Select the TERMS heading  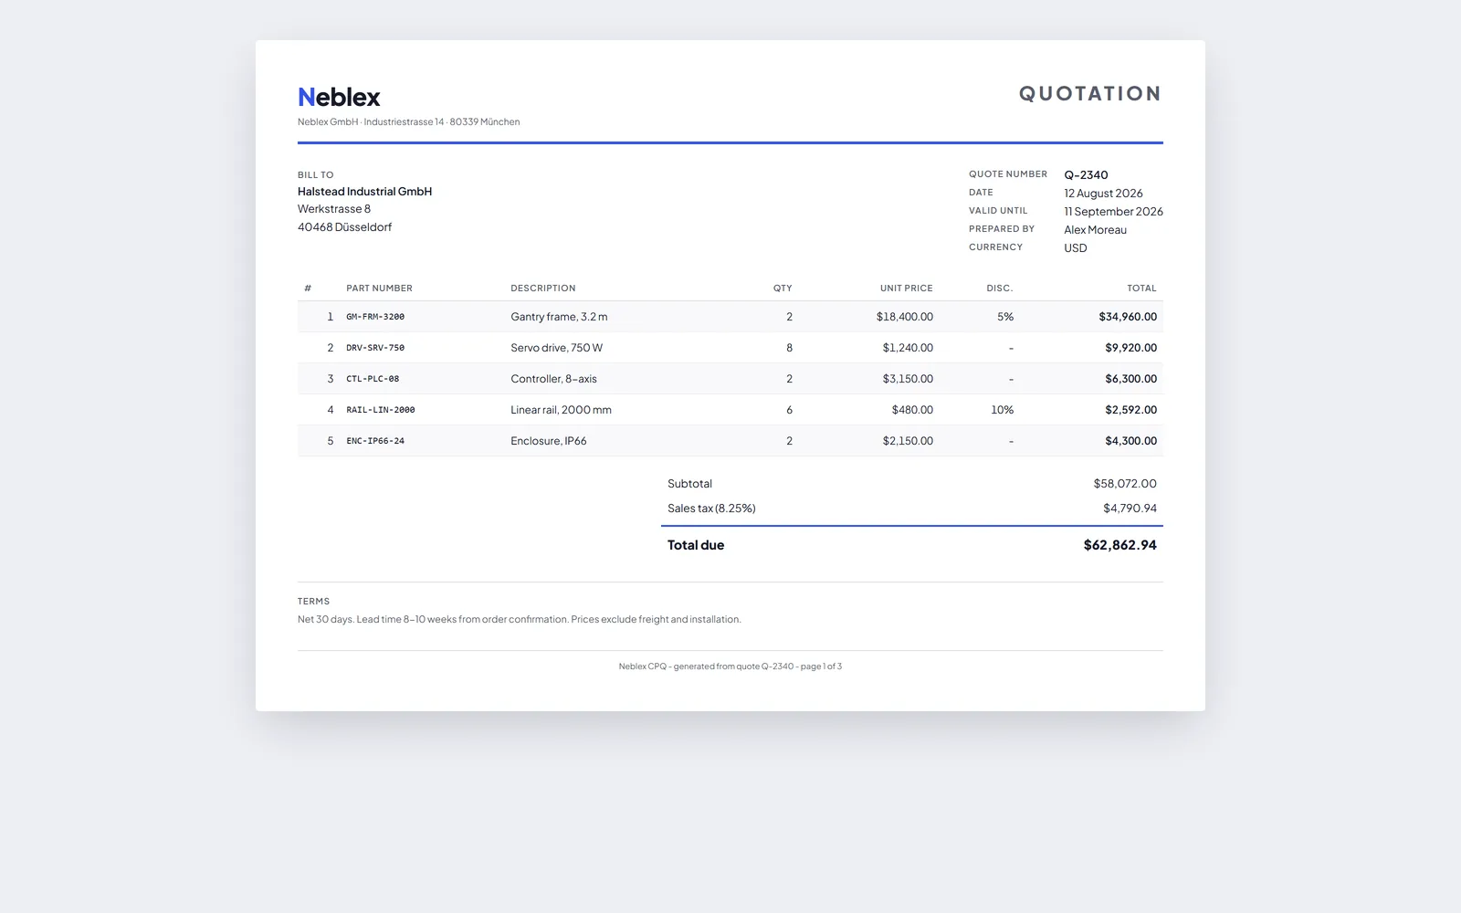click(313, 602)
